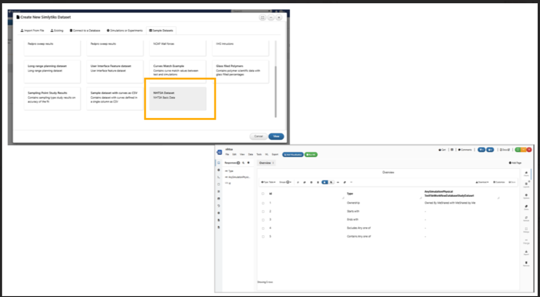Open the blue filter dropdown in header
The image size is (540, 297).
481,150
